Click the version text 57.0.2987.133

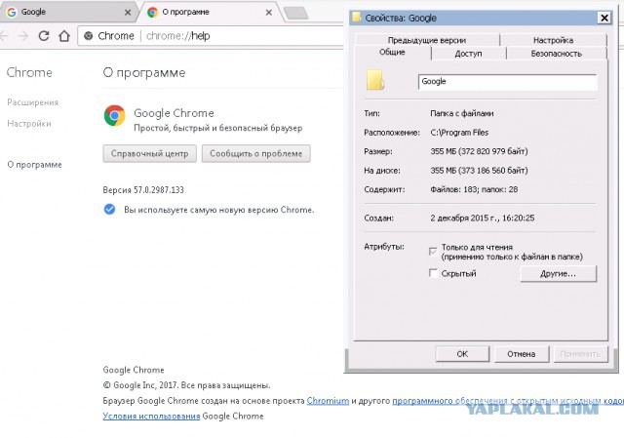tap(159, 190)
